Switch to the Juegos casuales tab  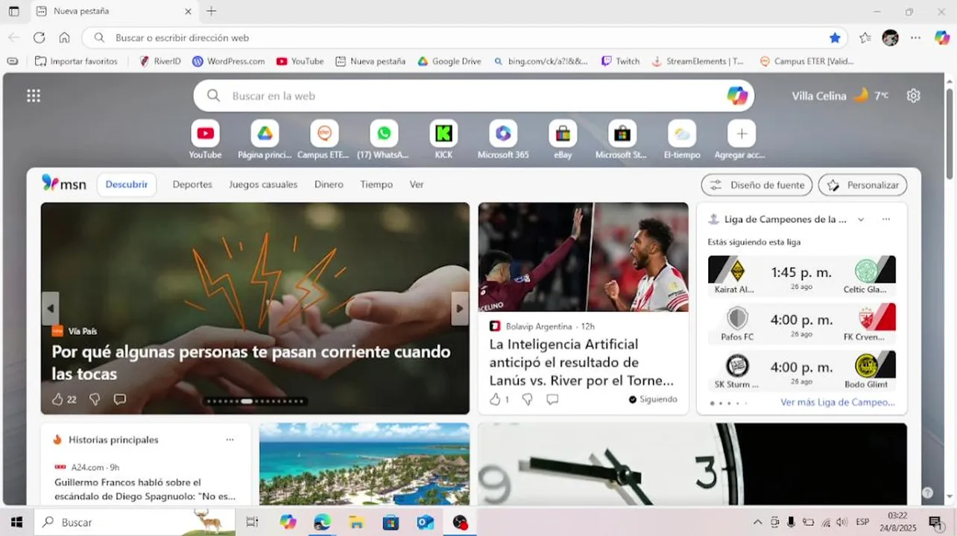coord(263,185)
